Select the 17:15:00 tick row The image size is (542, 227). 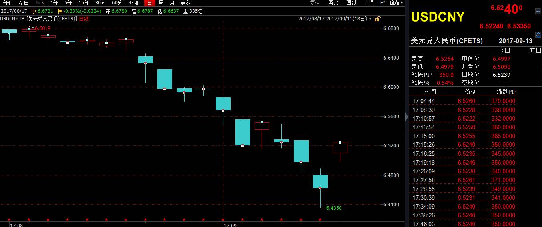[x=464, y=136]
